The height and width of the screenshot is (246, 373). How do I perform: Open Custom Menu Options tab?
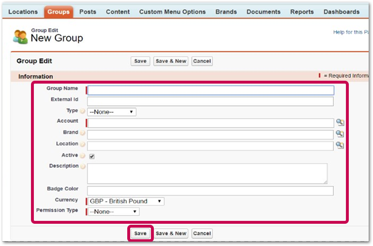tap(172, 12)
